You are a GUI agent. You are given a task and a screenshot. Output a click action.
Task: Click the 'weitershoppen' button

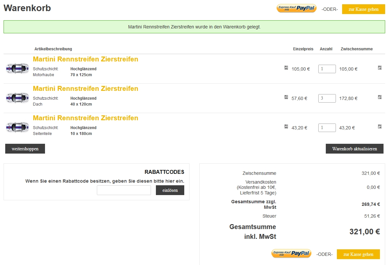pos(25,149)
